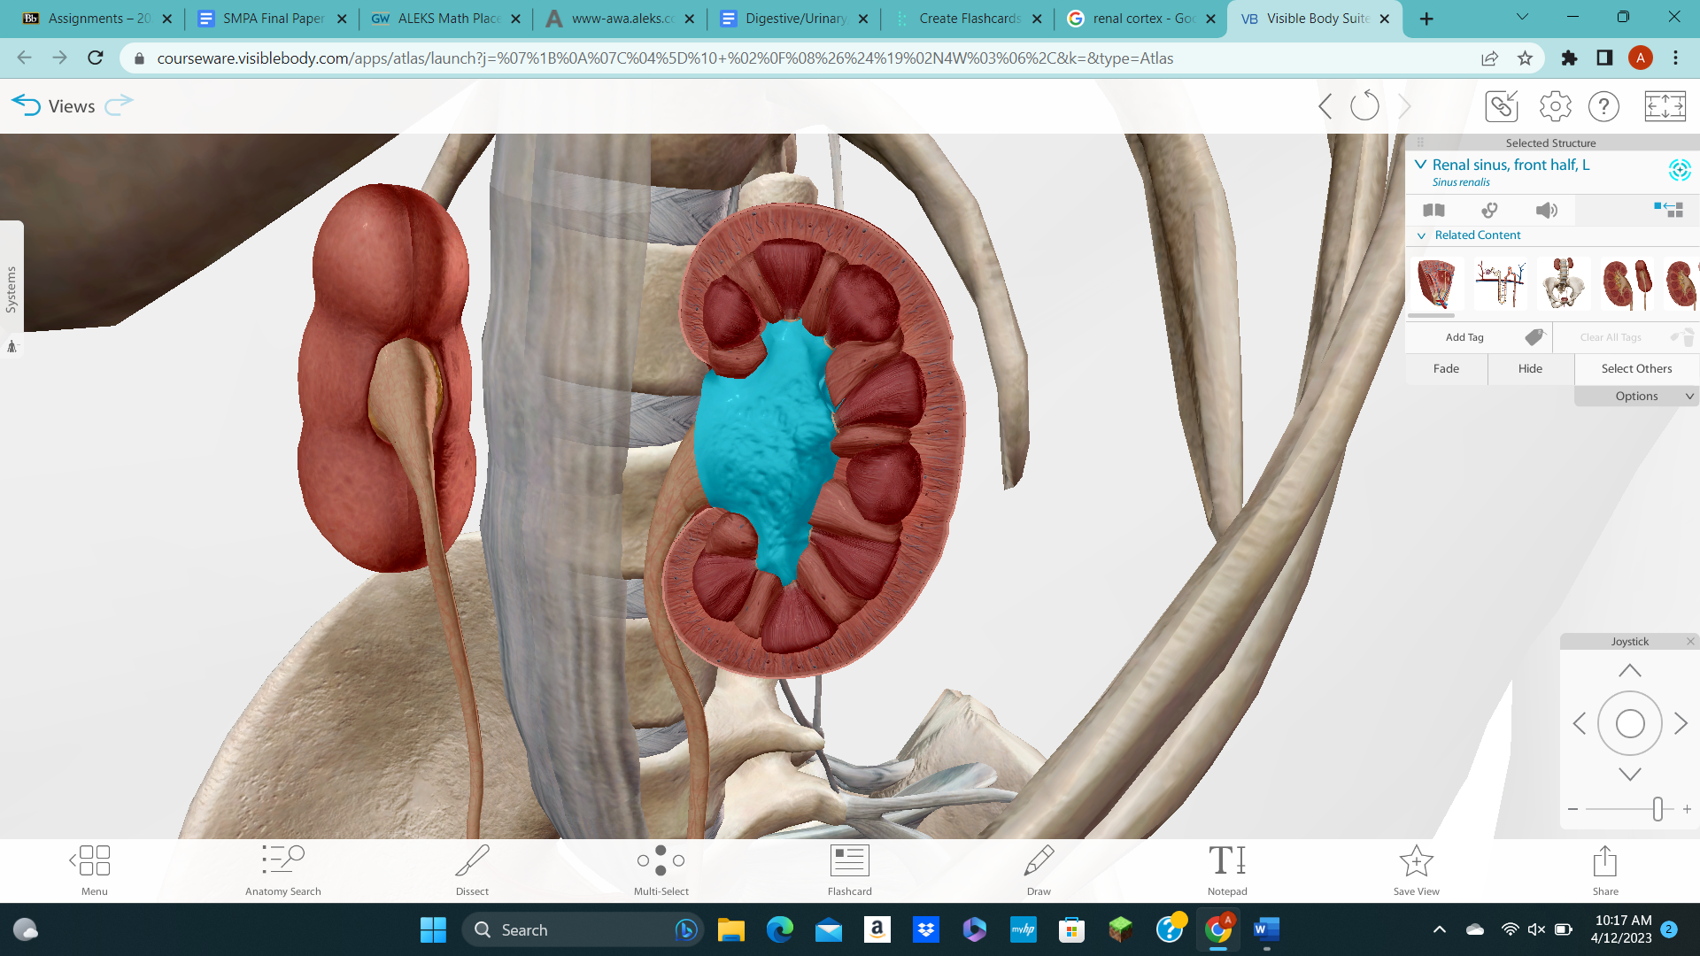Click the stethoscope pathologies icon
The width and height of the screenshot is (1700, 956).
[x=1488, y=210]
